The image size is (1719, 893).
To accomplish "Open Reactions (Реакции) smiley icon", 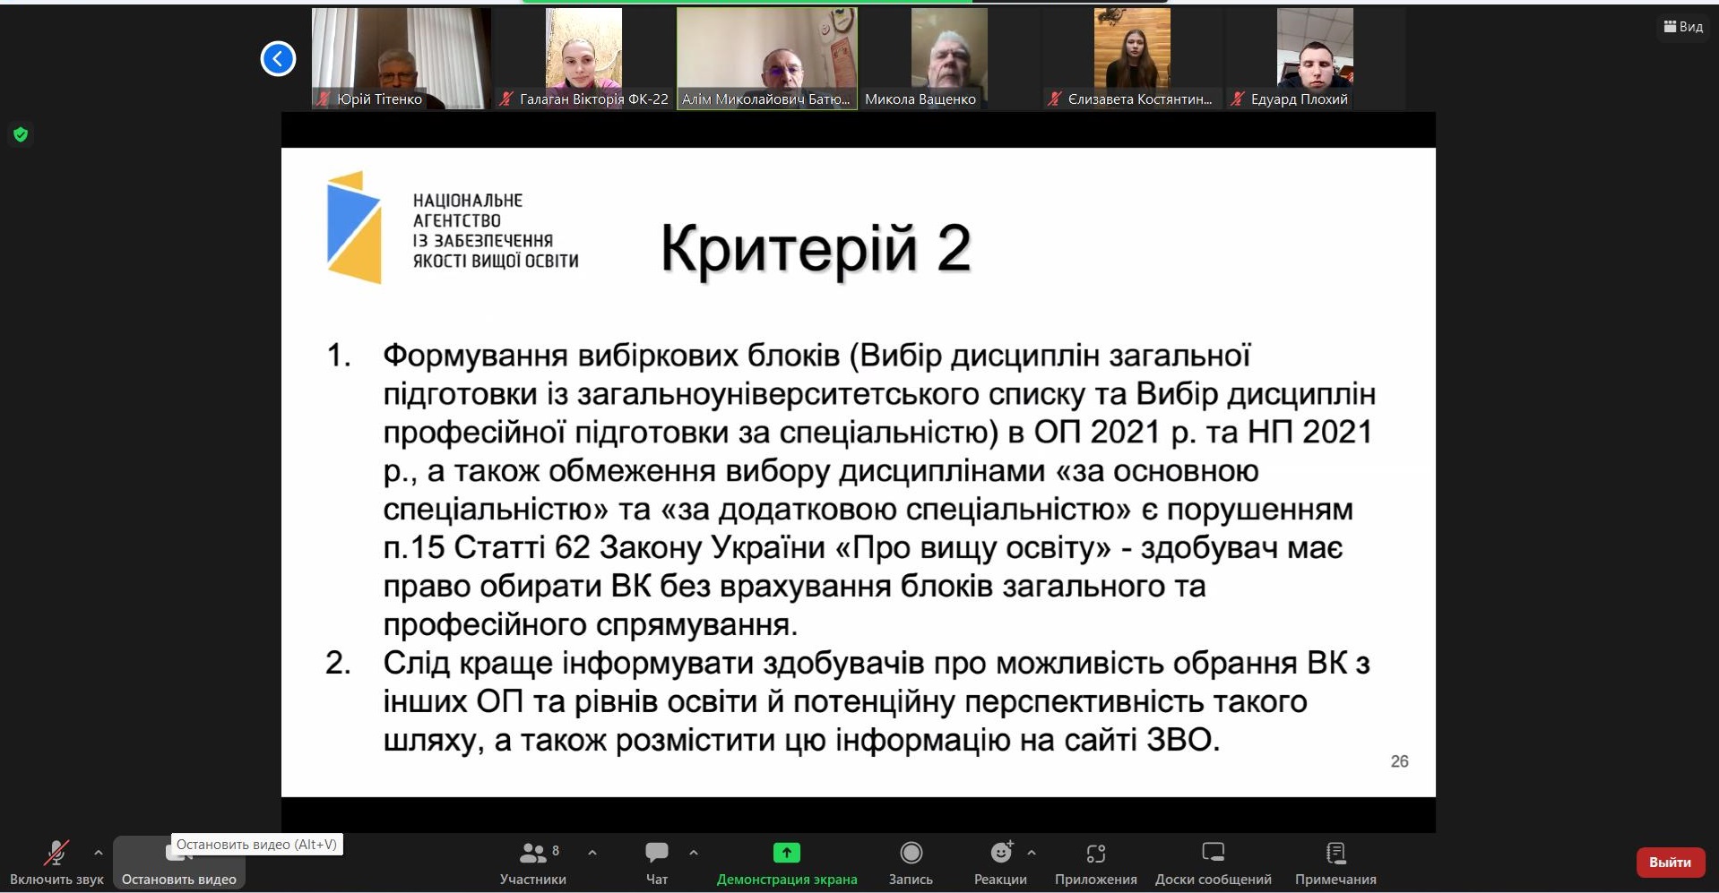I will pos(1000,854).
